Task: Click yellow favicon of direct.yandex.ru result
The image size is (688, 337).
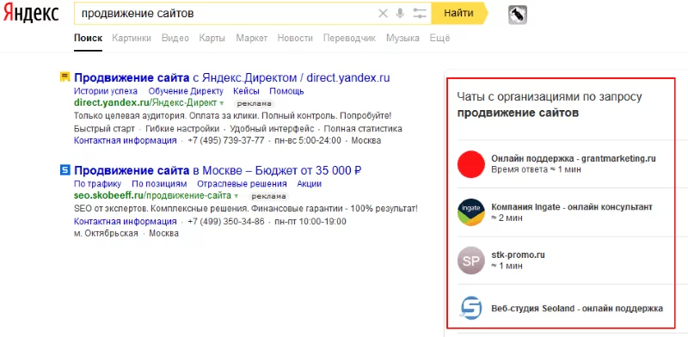Action: (64, 77)
